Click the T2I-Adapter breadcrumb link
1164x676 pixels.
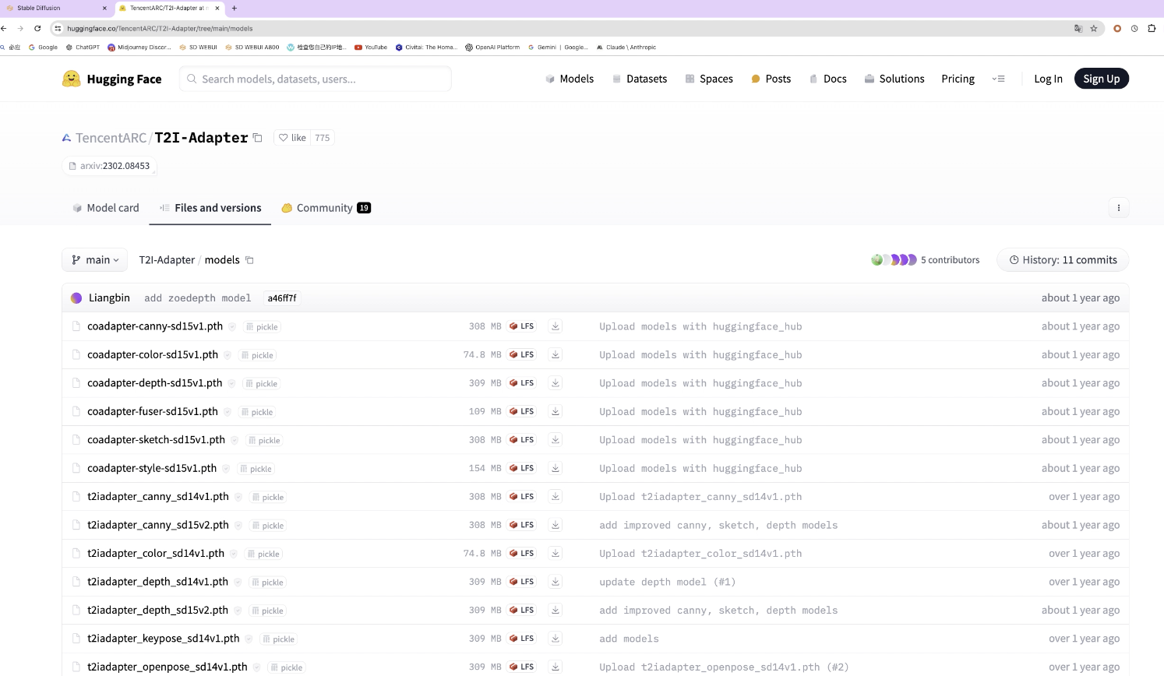tap(167, 260)
